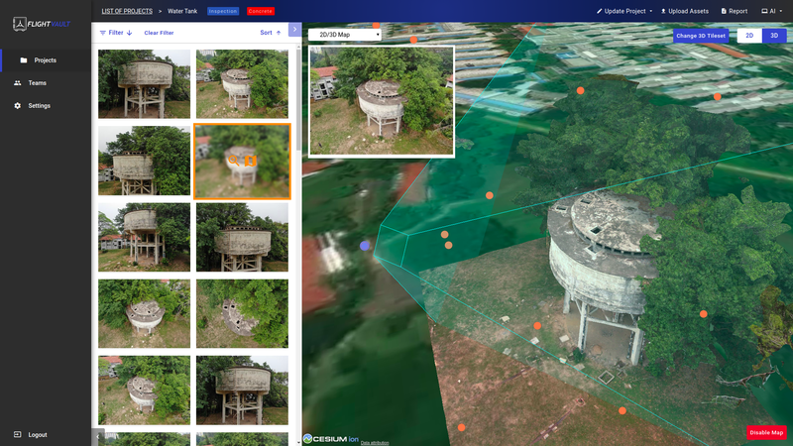Click the Settings gear icon
The width and height of the screenshot is (793, 446).
click(18, 106)
